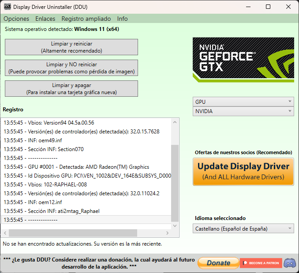This screenshot has width=299, height=273.
Task: Open the Opciones menu
Action: pyautogui.click(x=16, y=19)
